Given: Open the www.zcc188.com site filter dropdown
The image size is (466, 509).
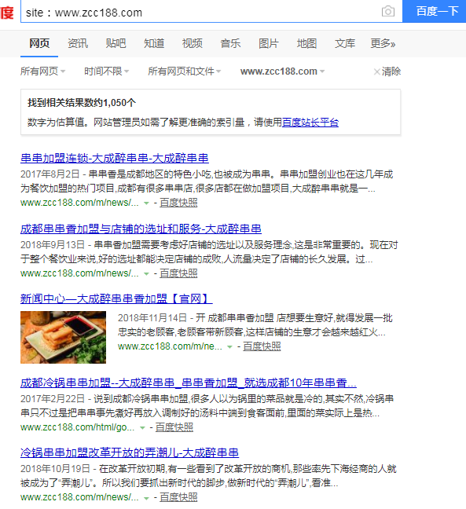Looking at the screenshot, I should [282, 71].
